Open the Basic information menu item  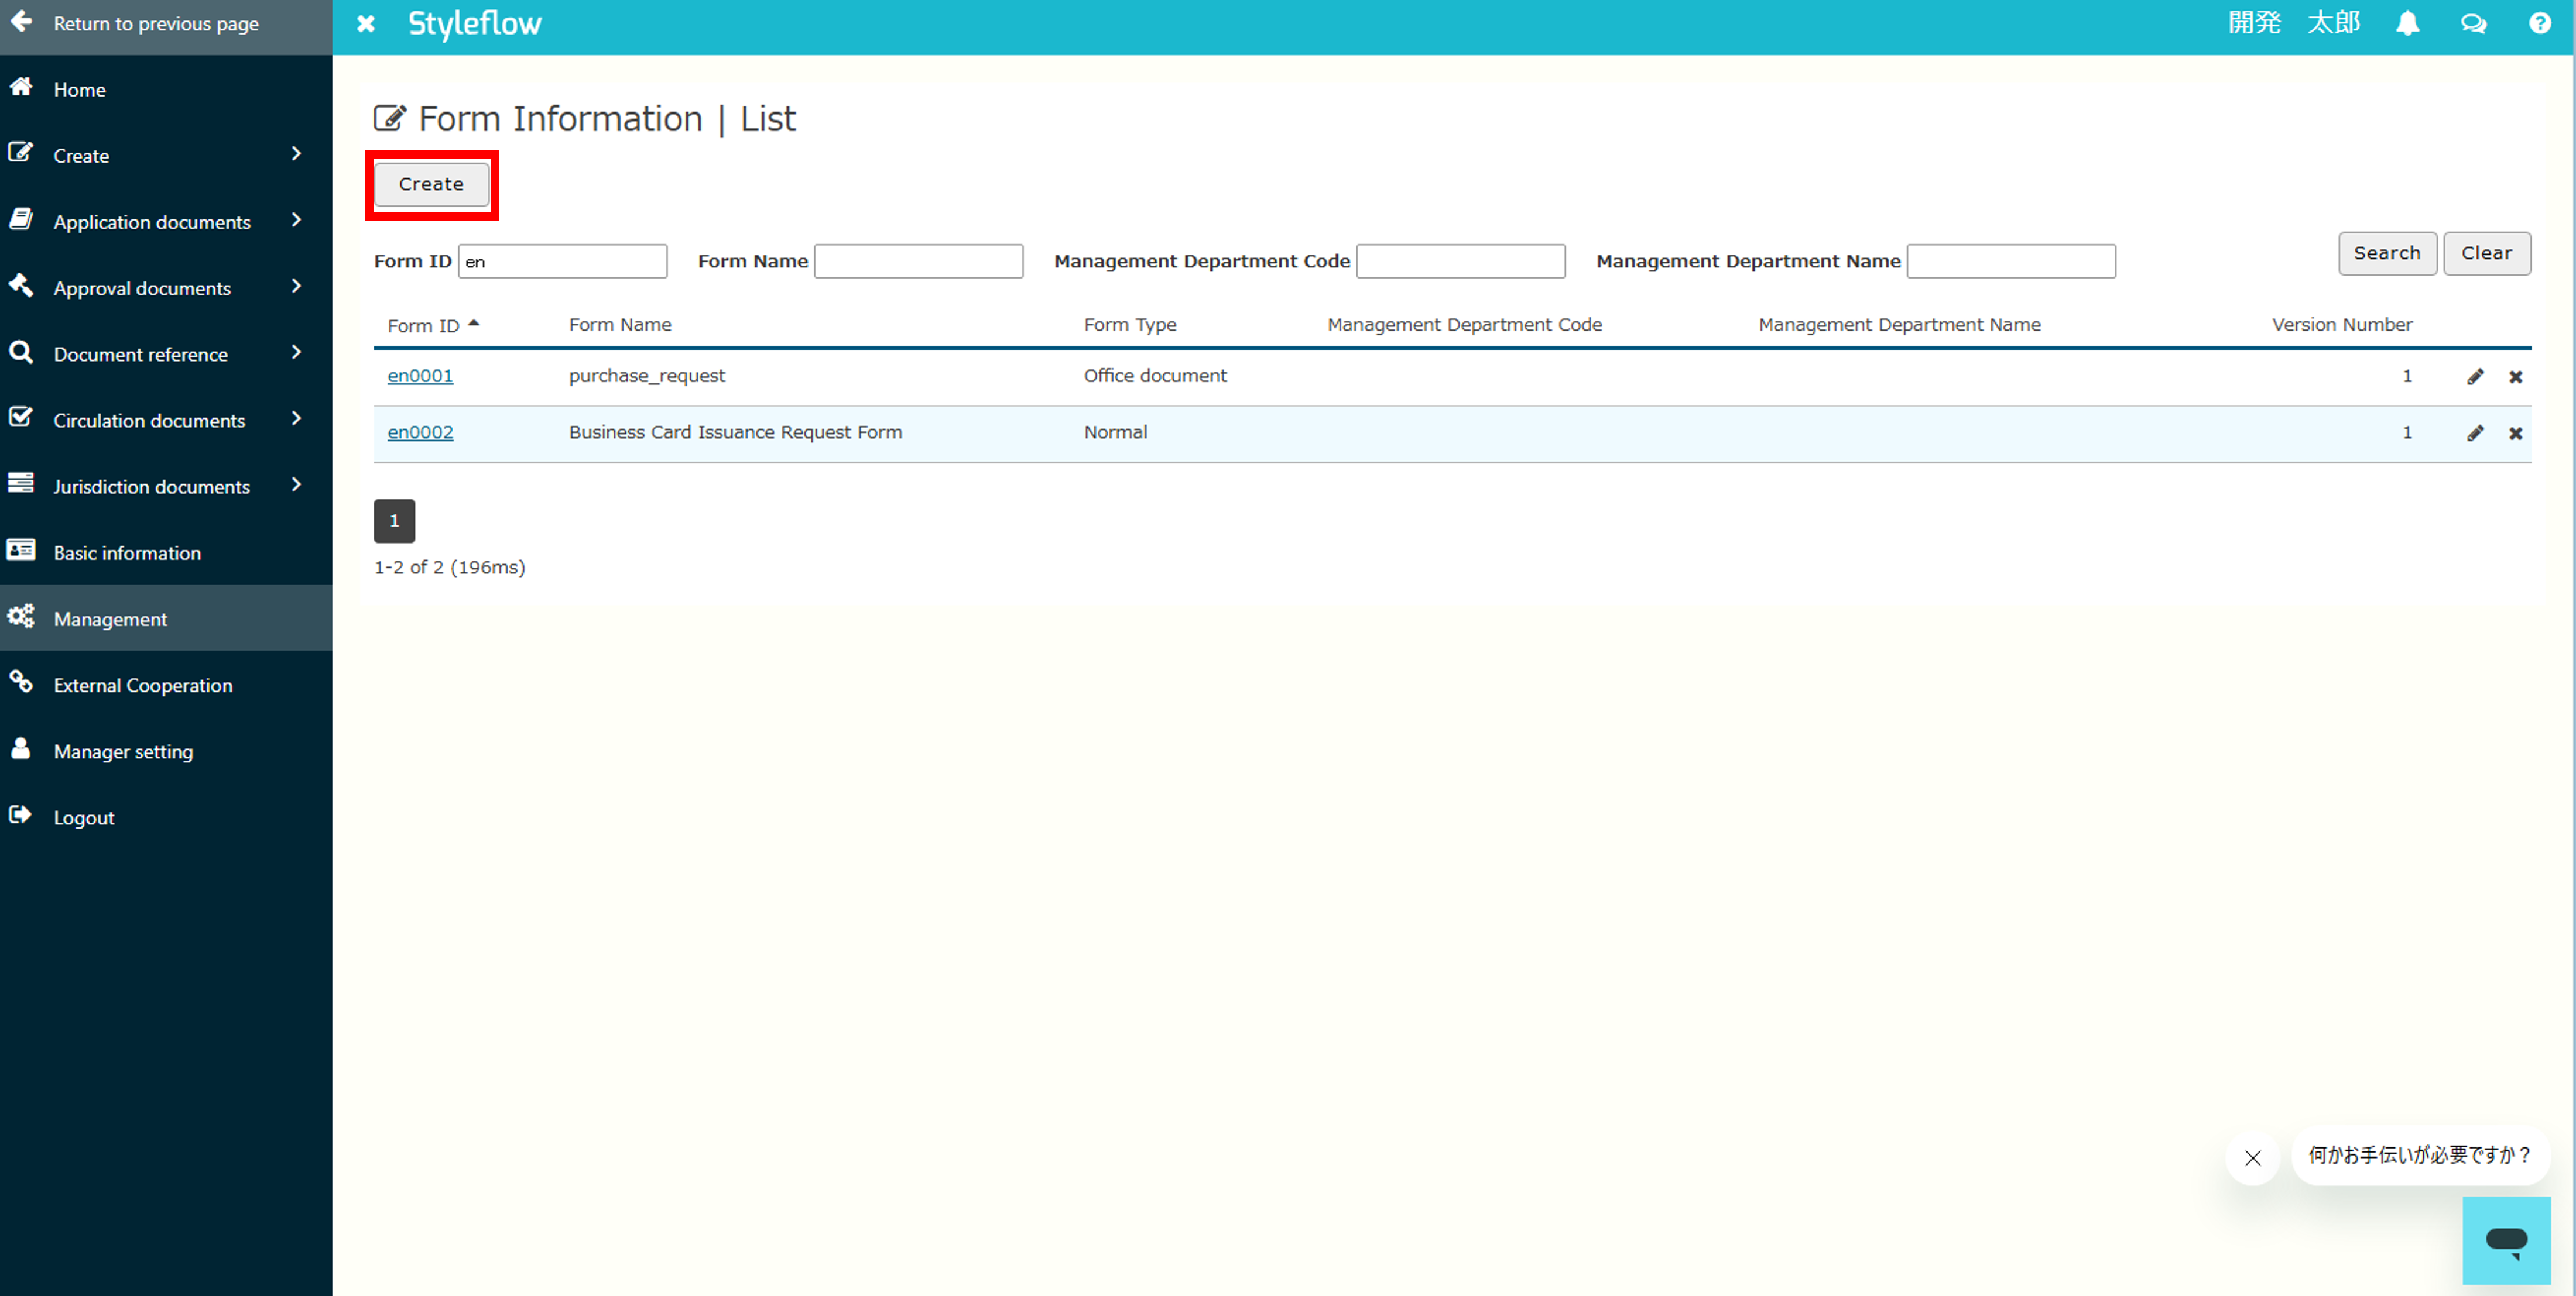coord(166,552)
